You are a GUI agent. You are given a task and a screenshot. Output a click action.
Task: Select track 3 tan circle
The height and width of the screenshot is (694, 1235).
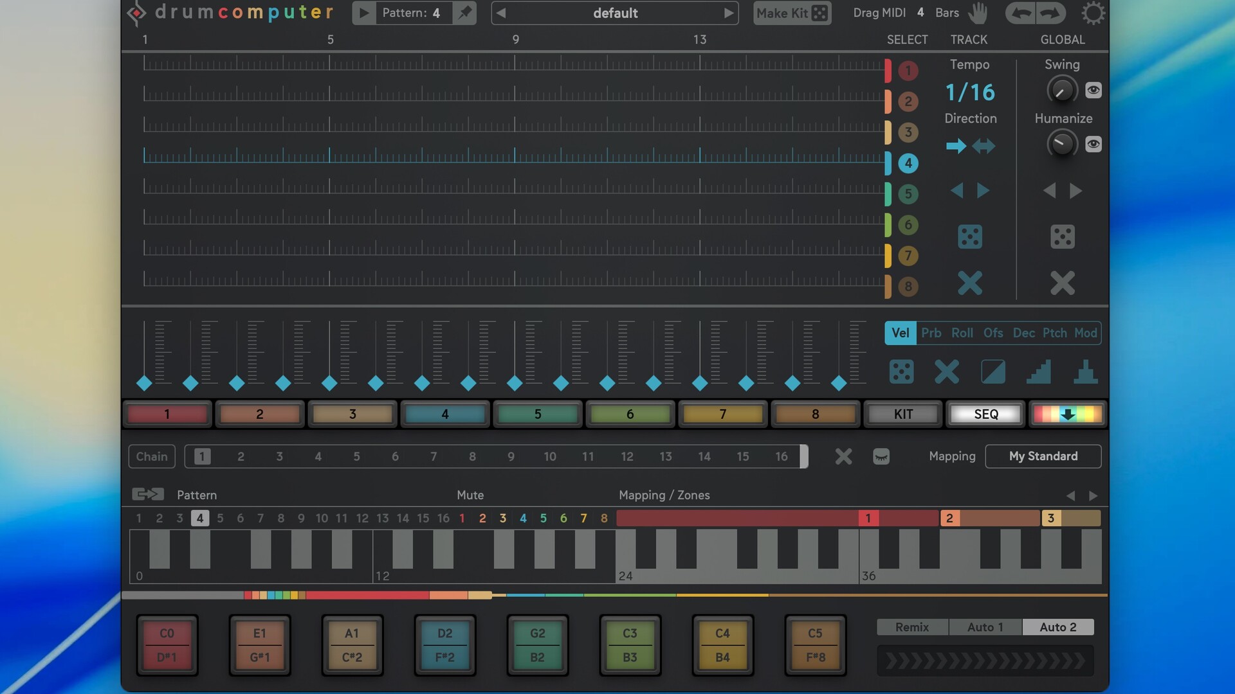click(x=908, y=132)
